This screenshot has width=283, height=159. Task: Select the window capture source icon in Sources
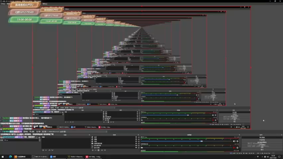(x=92, y=147)
